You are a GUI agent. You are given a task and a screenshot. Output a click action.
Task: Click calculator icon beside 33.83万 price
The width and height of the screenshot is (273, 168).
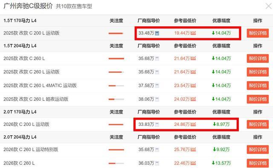tap(157, 125)
